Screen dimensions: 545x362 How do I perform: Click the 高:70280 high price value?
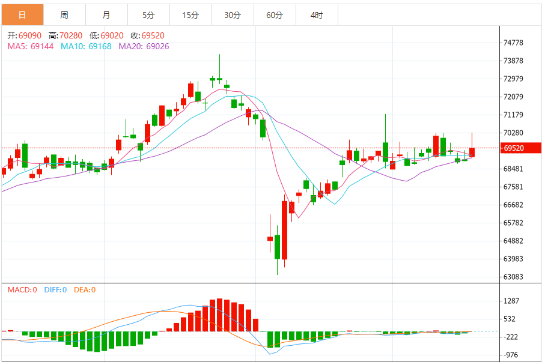coord(65,35)
